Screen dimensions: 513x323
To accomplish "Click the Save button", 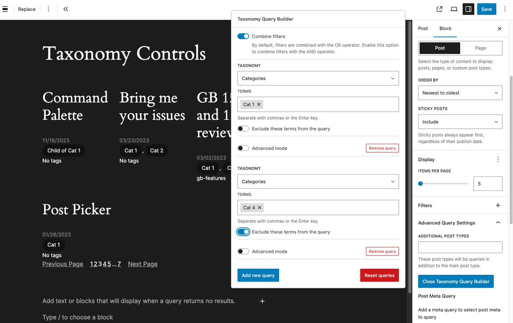I will point(486,9).
